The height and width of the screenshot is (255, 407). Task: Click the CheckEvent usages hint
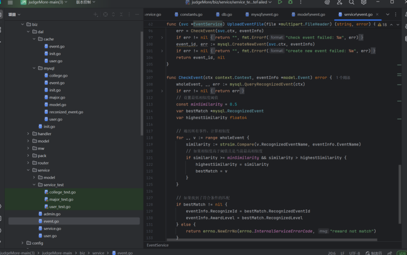[343, 77]
